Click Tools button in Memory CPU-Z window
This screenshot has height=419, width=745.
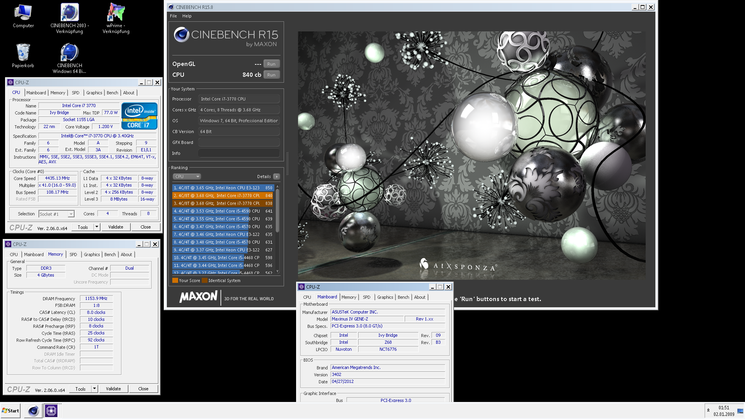click(x=80, y=389)
